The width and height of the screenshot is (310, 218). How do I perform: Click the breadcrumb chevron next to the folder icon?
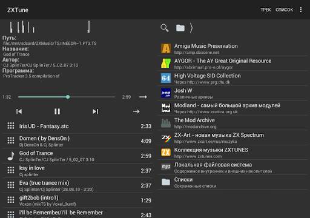(x=191, y=28)
